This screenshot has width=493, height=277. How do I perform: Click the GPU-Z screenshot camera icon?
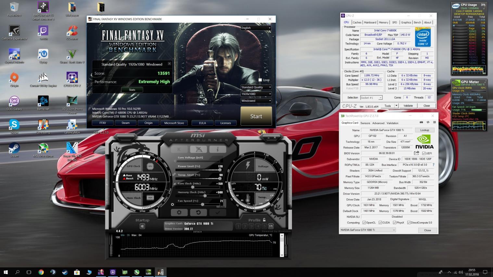[x=422, y=122]
